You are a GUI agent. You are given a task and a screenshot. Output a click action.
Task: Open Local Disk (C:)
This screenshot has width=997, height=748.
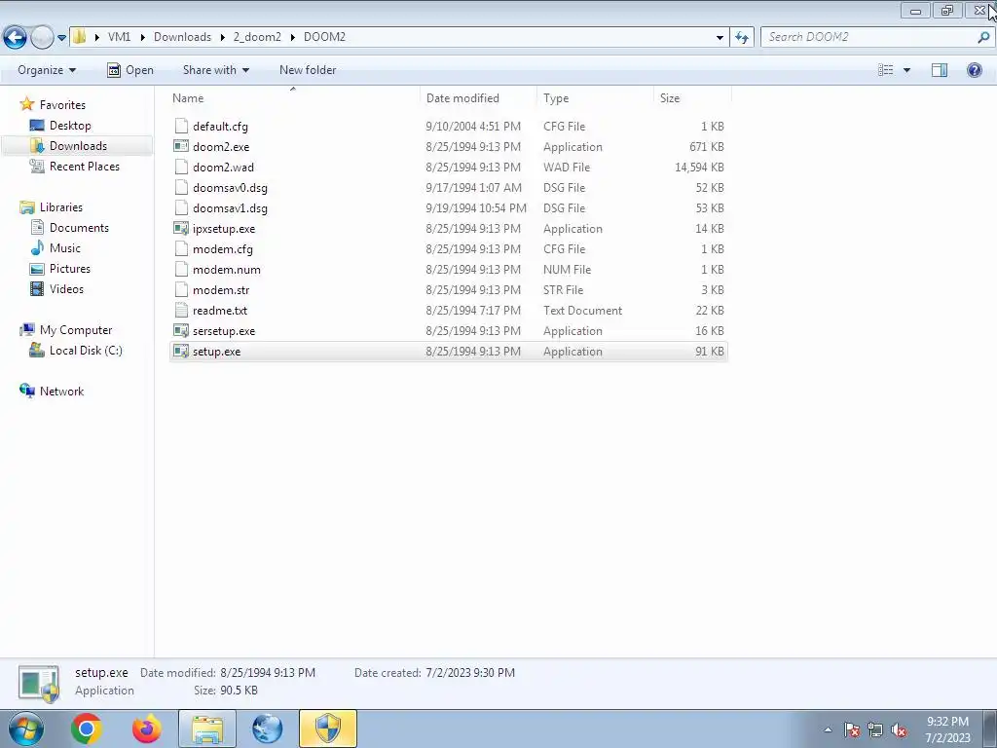coord(86,351)
